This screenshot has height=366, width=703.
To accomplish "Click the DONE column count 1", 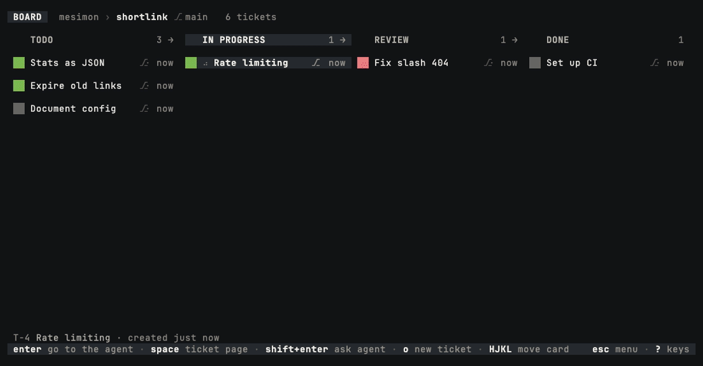I will click(681, 40).
